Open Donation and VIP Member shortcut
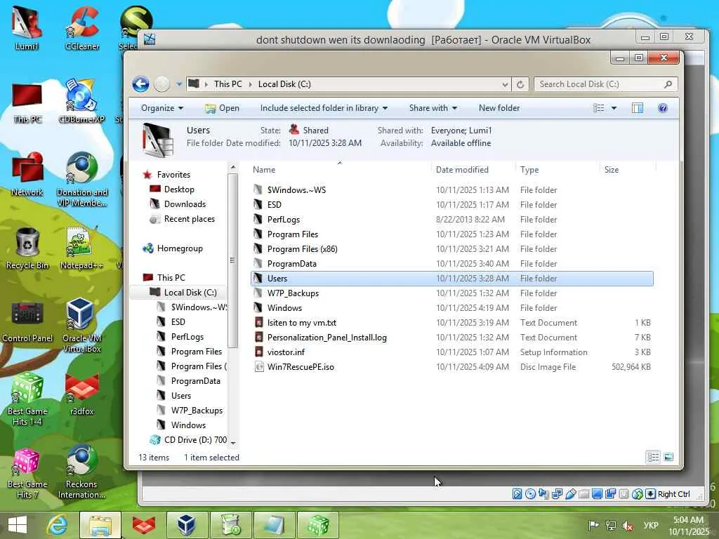The image size is (719, 539). click(x=81, y=180)
